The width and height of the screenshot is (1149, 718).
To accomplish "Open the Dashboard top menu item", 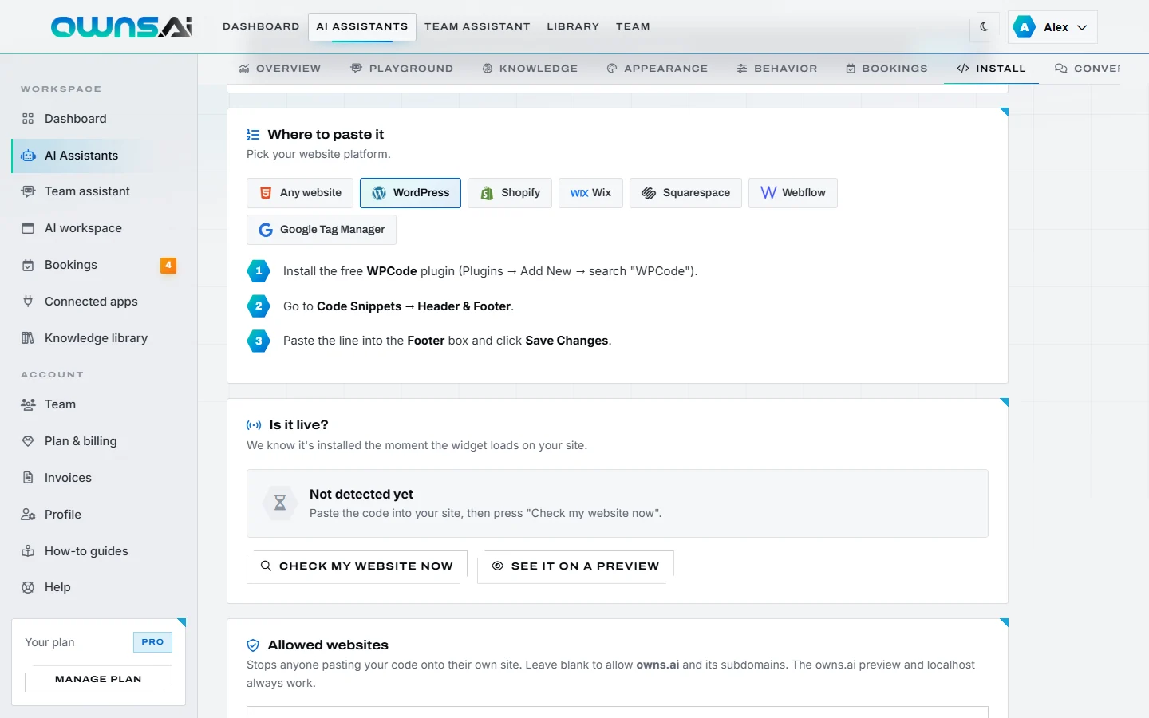I will click(261, 26).
